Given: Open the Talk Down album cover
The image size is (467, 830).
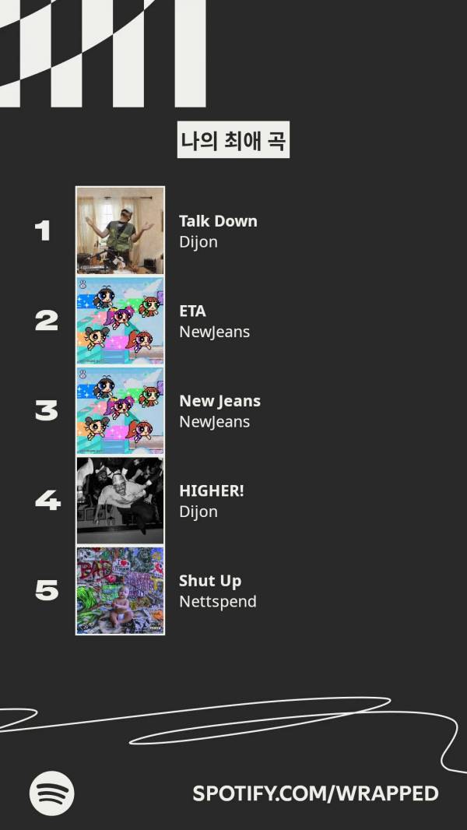Looking at the screenshot, I should click(120, 231).
